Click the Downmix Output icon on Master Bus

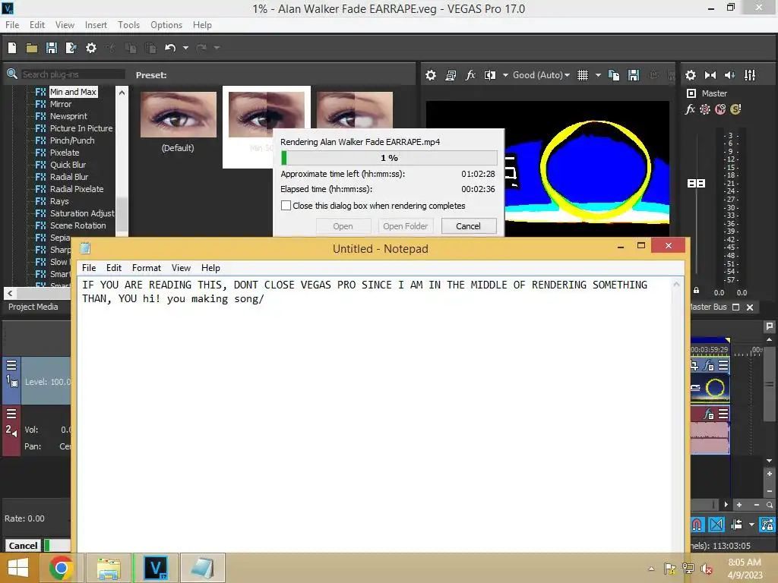pos(710,75)
